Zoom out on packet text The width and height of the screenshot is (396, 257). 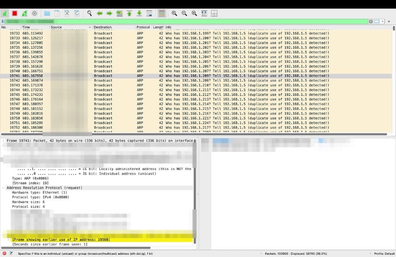pos(184,14)
